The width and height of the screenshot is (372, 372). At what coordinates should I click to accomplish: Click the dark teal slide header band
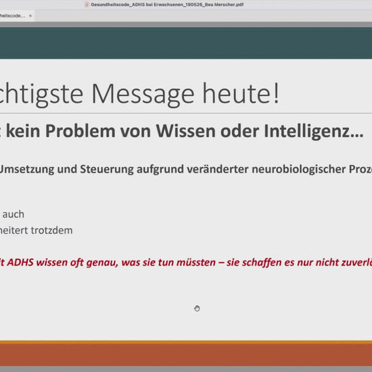click(x=186, y=43)
